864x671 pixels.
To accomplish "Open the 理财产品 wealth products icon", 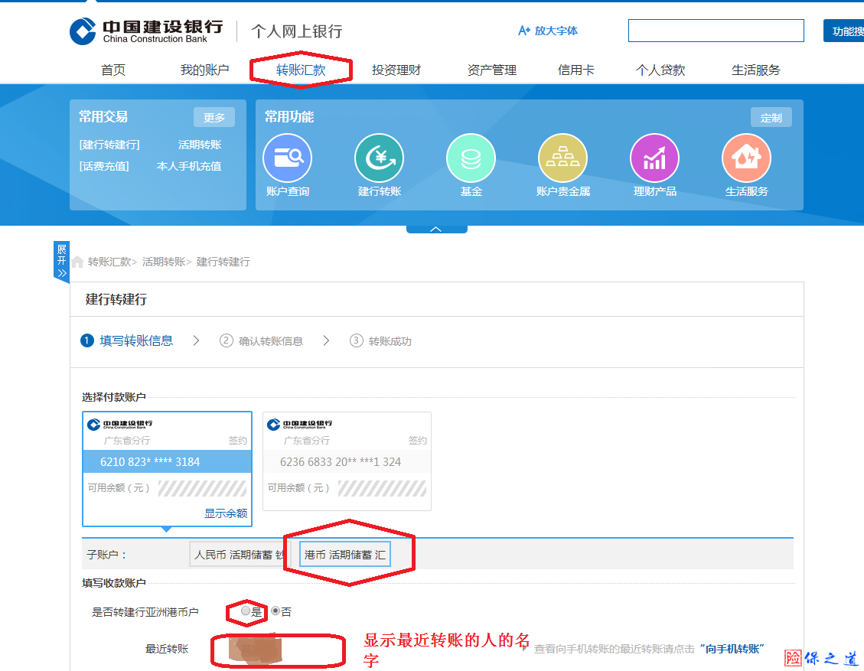I will click(654, 158).
